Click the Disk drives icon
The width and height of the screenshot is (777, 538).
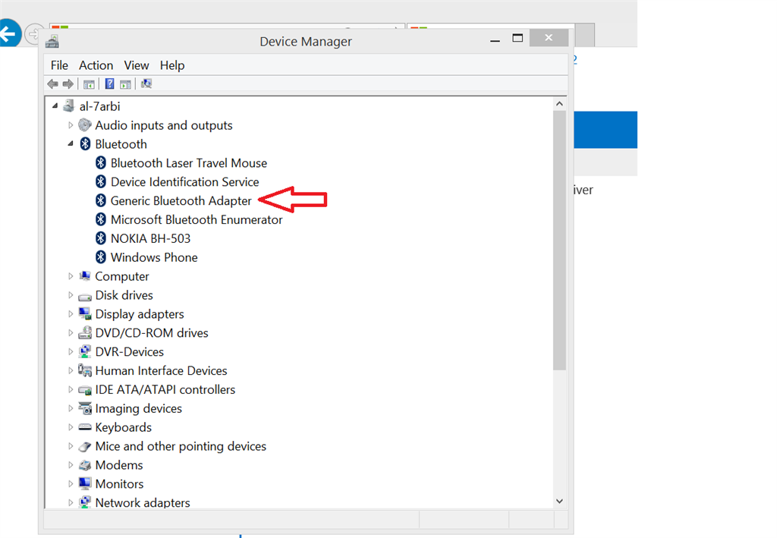(x=85, y=296)
